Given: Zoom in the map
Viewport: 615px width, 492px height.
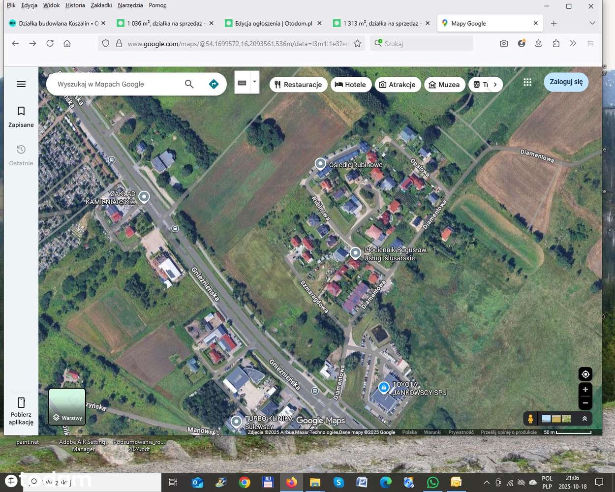Looking at the screenshot, I should click(585, 390).
